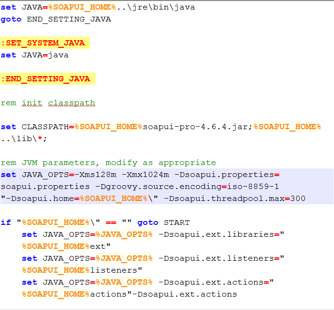
Task: Click the line 'set JAVA=java'
Action: (34, 55)
